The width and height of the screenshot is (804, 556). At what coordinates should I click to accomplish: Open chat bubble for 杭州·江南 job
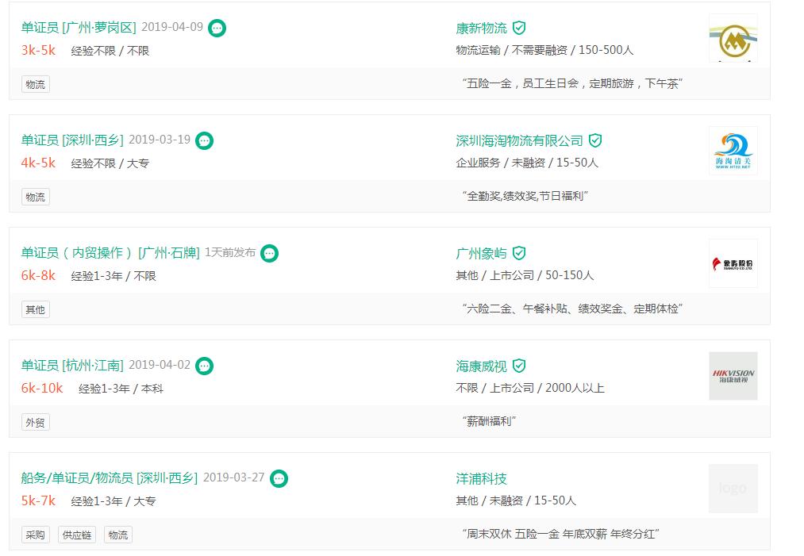[x=205, y=366]
